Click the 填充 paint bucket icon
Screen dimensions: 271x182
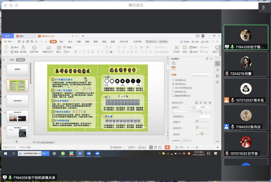pyautogui.click(x=173, y=63)
